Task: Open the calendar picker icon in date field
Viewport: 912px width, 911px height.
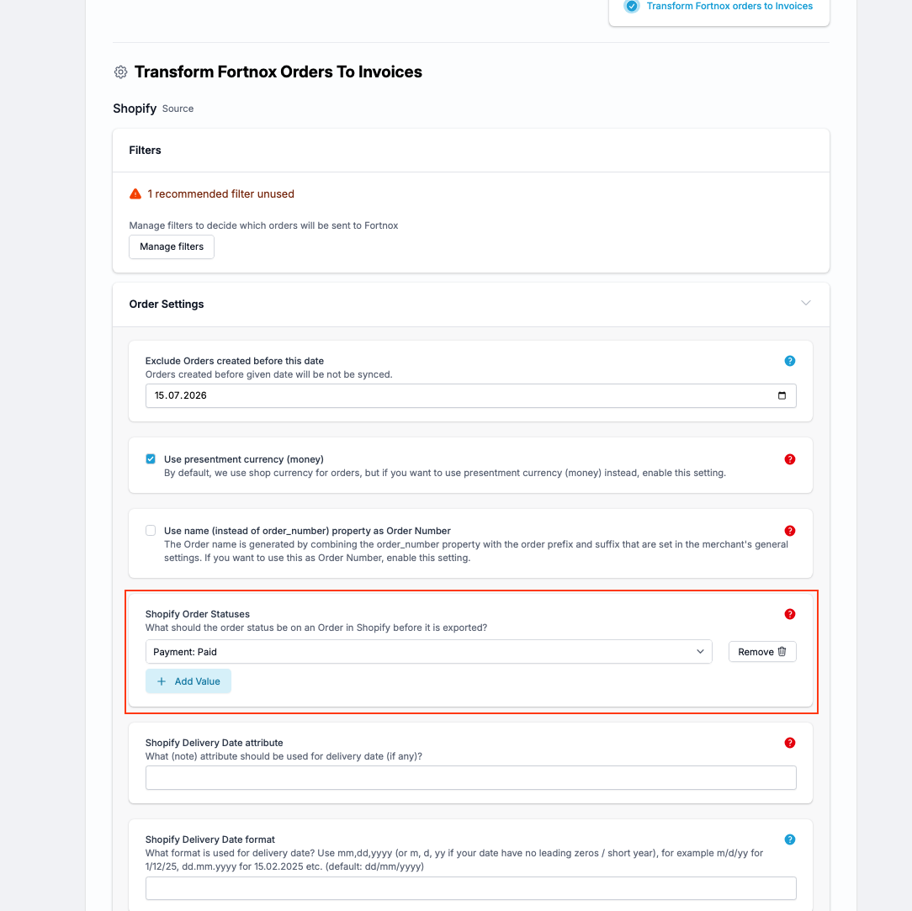Action: [x=782, y=395]
